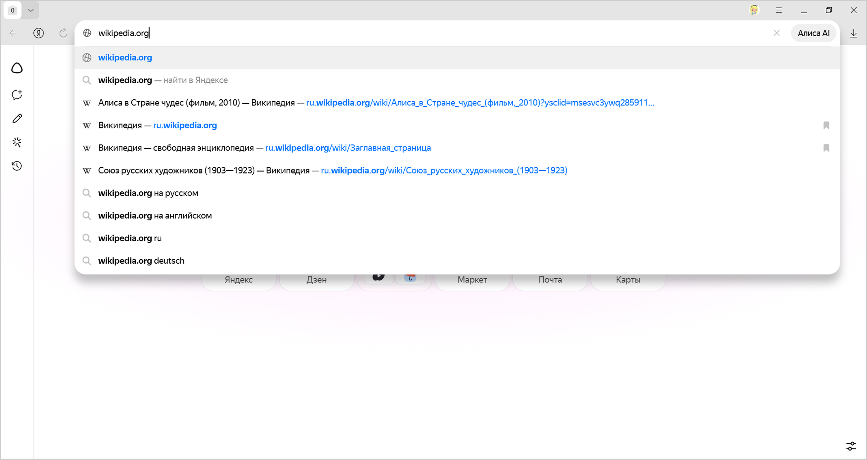Screen dimensions: 867x460
Task: Start a new chat from sidebar icon
Action: (x=17, y=95)
